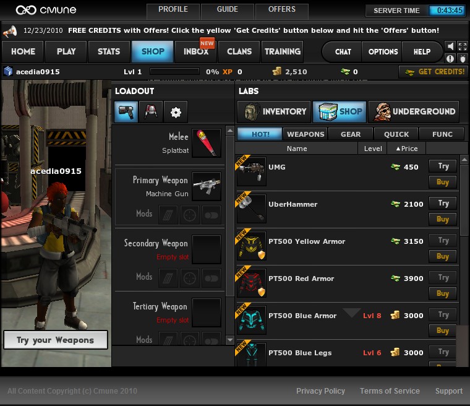Open the loadout gear-cog settings icon
Image resolution: width=470 pixels, height=406 pixels.
176,112
